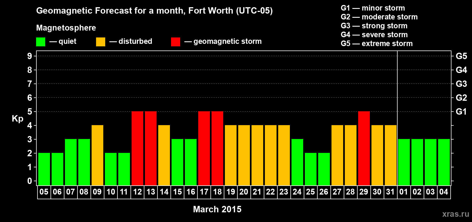
Task: Click the green quiet legend swatch
Action: 41,42
